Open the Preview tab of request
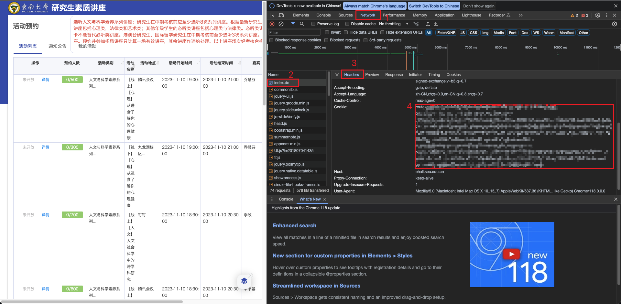The width and height of the screenshot is (621, 304). pos(372,75)
